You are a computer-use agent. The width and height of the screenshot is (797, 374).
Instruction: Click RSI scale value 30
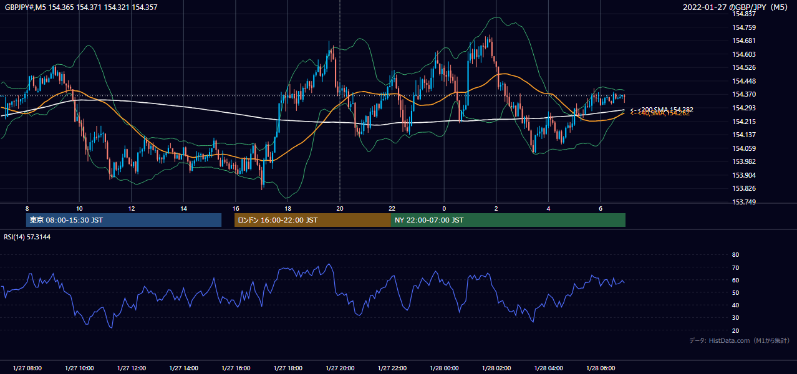coord(736,318)
